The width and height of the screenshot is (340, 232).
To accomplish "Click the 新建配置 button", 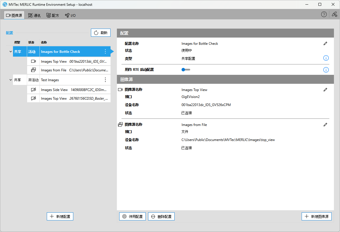I will pyautogui.click(x=60, y=216).
